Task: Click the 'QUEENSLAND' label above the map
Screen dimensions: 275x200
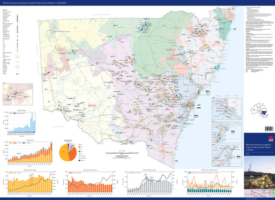Action: coord(101,15)
